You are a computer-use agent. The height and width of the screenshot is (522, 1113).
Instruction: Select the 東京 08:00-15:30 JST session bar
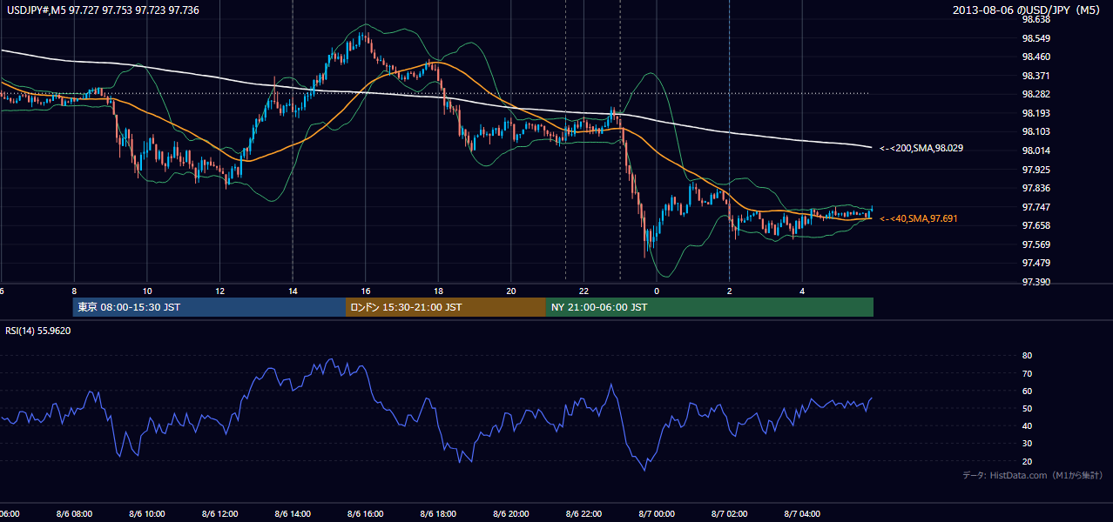pos(210,307)
